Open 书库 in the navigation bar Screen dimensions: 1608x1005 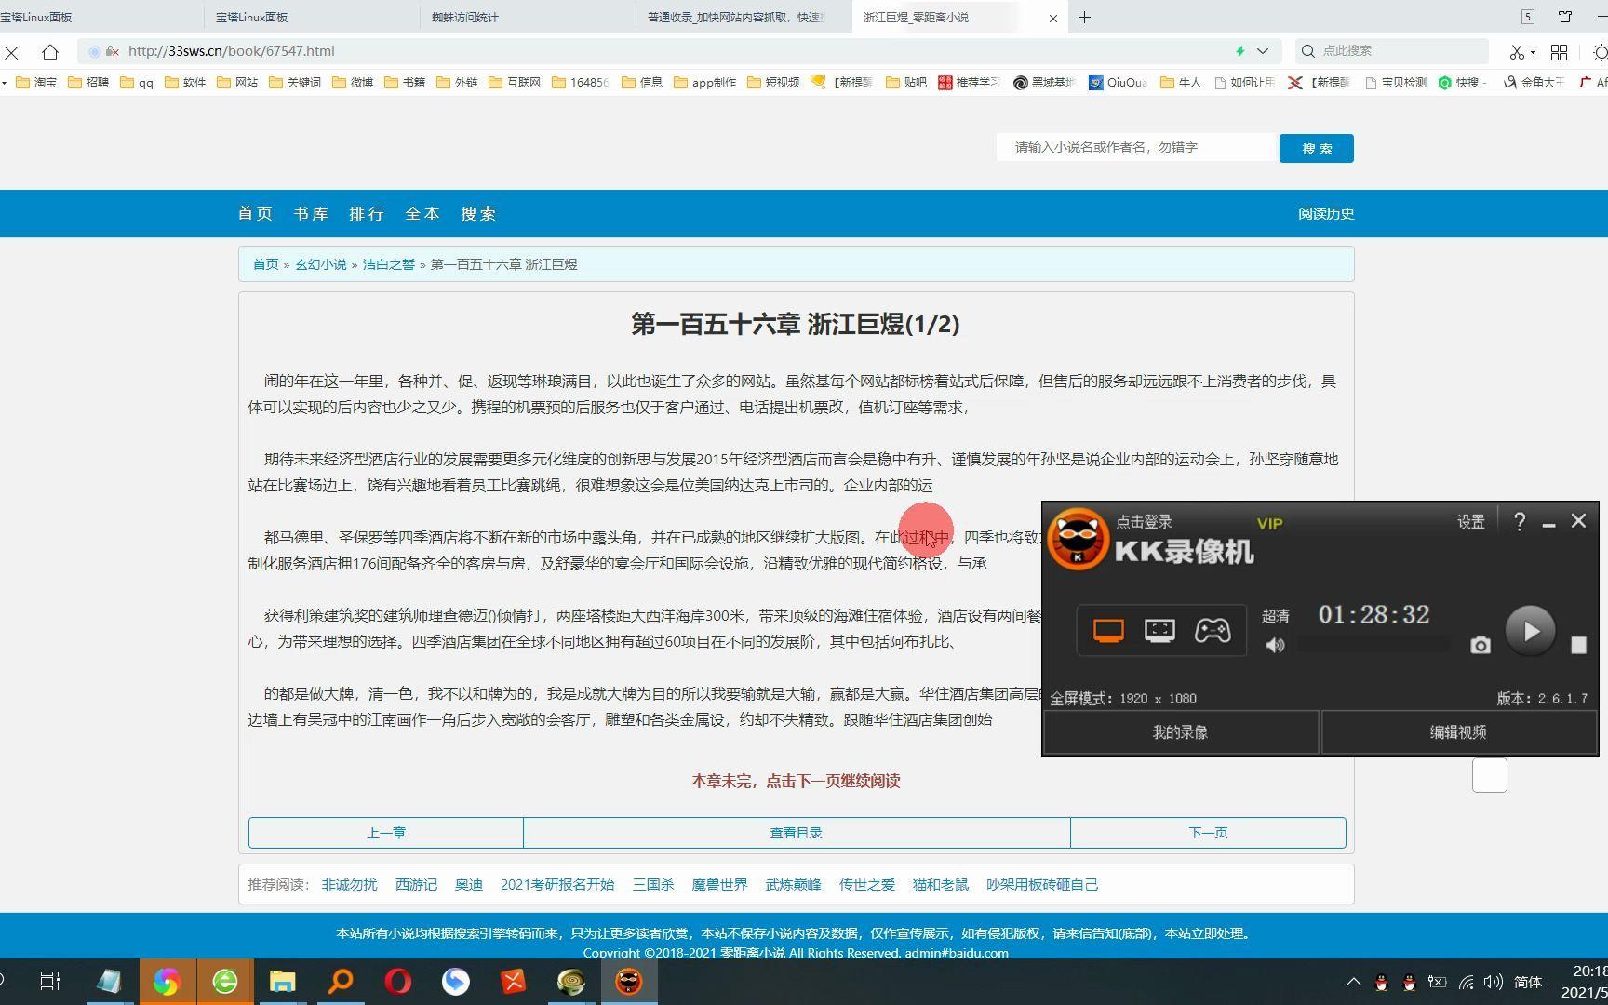coord(311,214)
